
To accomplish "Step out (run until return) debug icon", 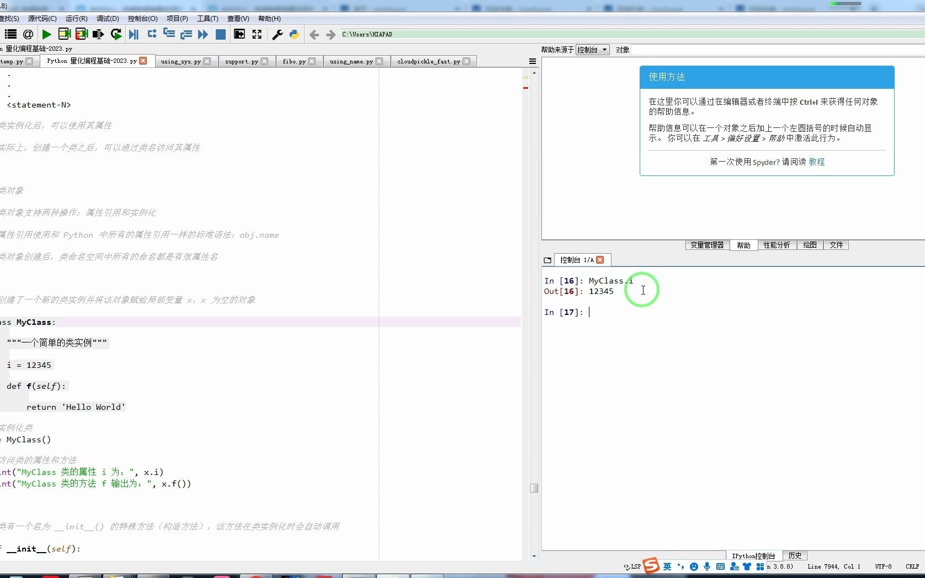I will point(186,34).
